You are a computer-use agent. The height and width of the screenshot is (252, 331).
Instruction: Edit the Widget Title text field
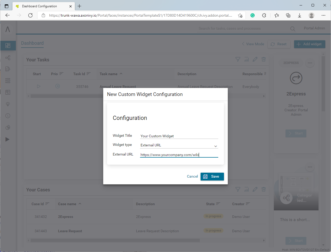pyautogui.click(x=179, y=136)
